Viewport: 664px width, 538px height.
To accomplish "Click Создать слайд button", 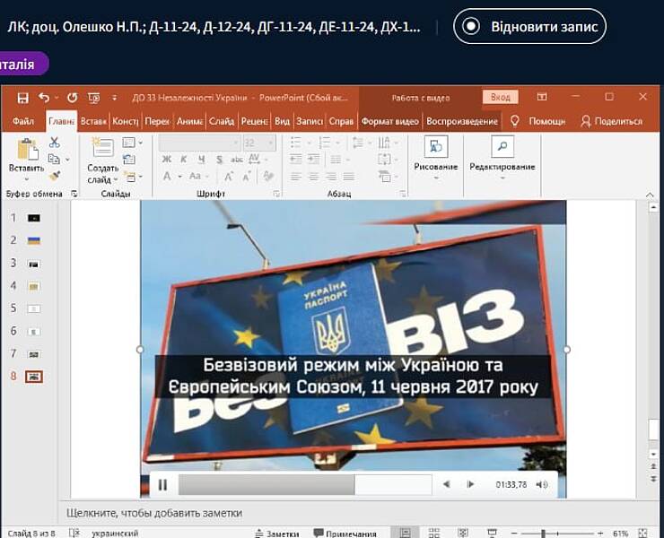I will (x=102, y=161).
